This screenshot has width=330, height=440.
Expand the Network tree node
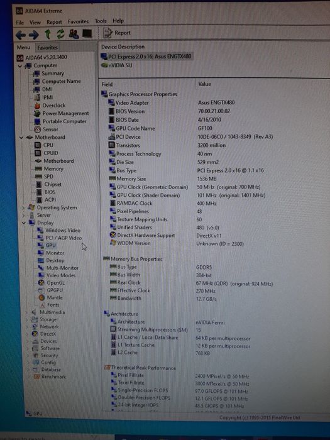[x=27, y=327]
